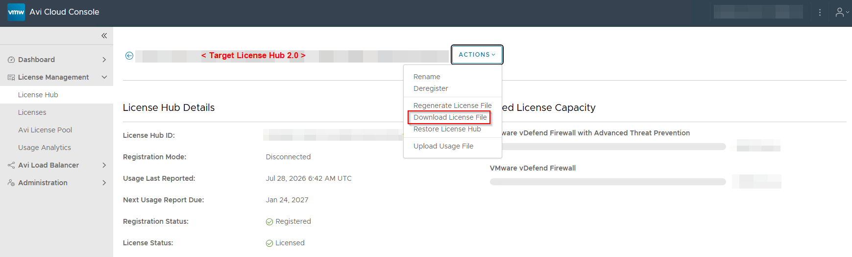The width and height of the screenshot is (852, 257).
Task: Select Upload Usage File
Action: (443, 146)
